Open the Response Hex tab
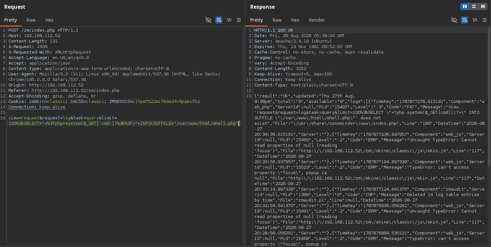This screenshot has width=491, height=247. click(x=295, y=20)
